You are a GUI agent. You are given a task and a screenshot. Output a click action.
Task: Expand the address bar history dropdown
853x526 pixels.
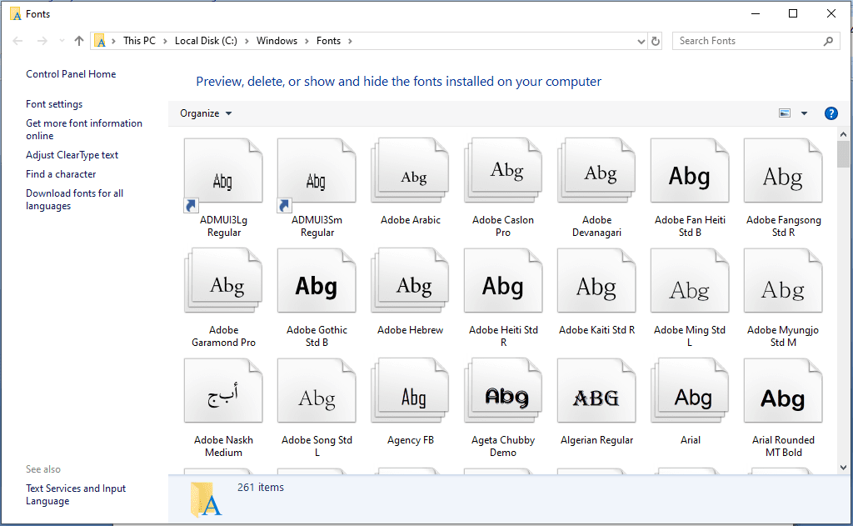click(640, 40)
